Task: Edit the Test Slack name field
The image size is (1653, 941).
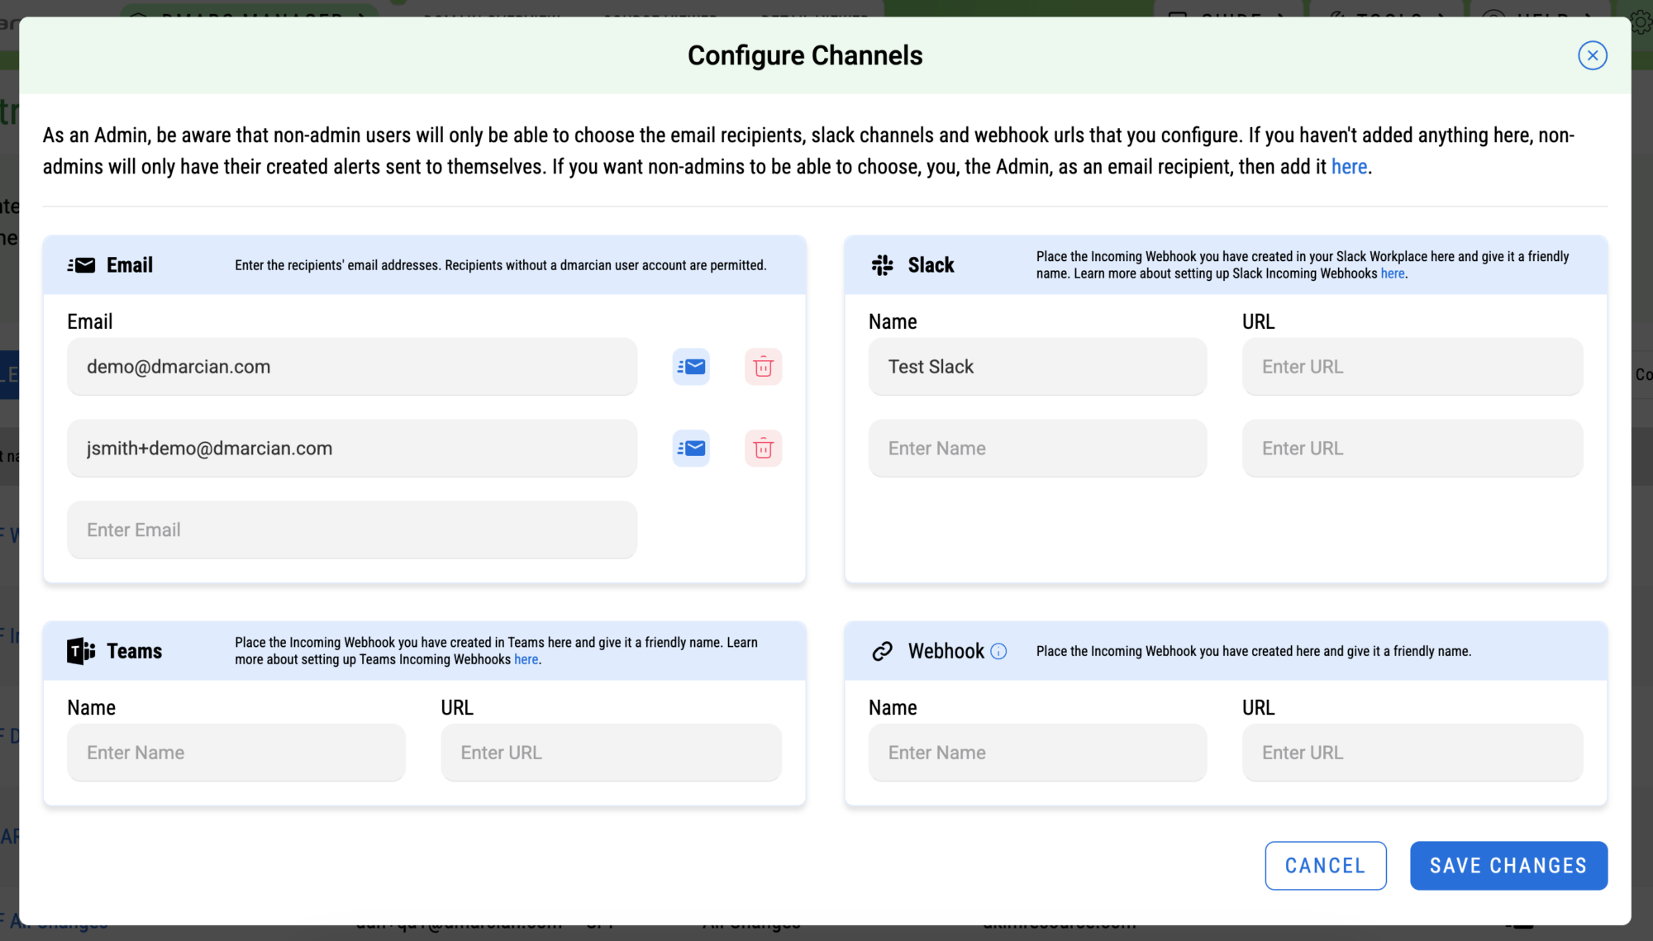Action: click(1037, 367)
